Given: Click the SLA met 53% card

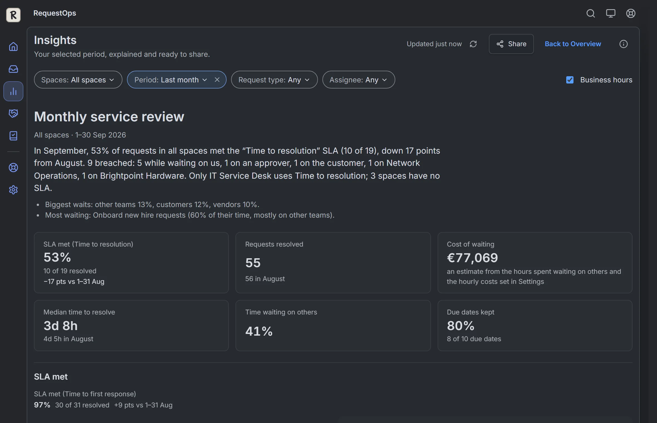Looking at the screenshot, I should click(131, 263).
